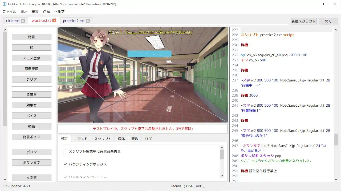Click the 背景 command button

click(31, 37)
